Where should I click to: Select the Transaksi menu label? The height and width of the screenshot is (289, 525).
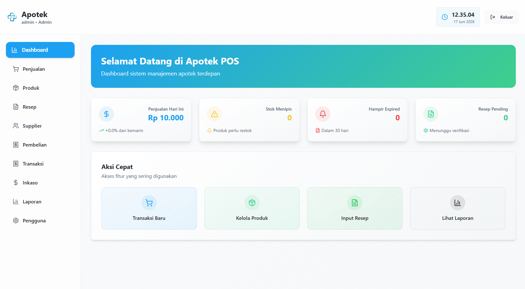click(x=33, y=164)
